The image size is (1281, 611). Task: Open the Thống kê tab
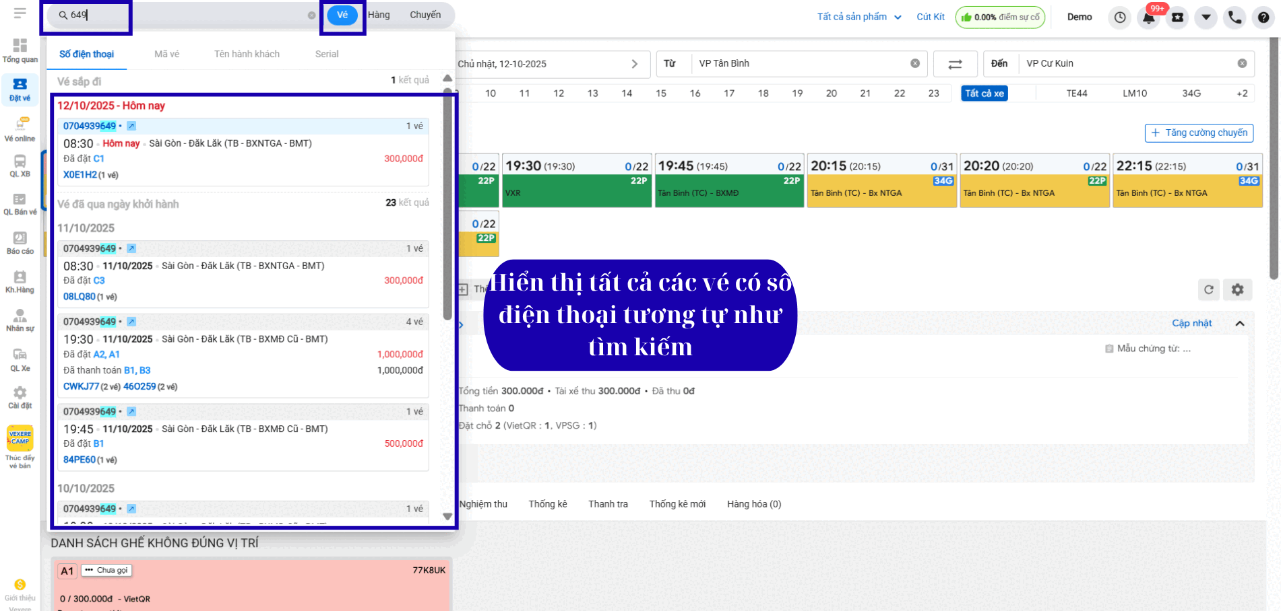coord(547,504)
